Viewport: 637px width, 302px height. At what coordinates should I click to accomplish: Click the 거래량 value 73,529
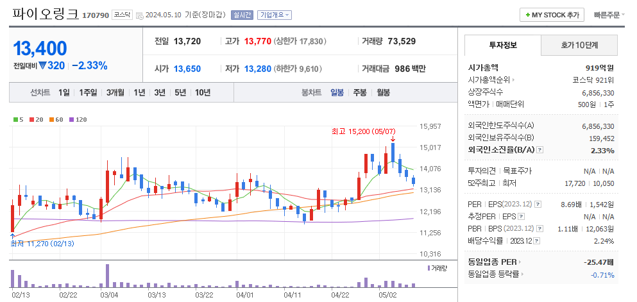402,42
